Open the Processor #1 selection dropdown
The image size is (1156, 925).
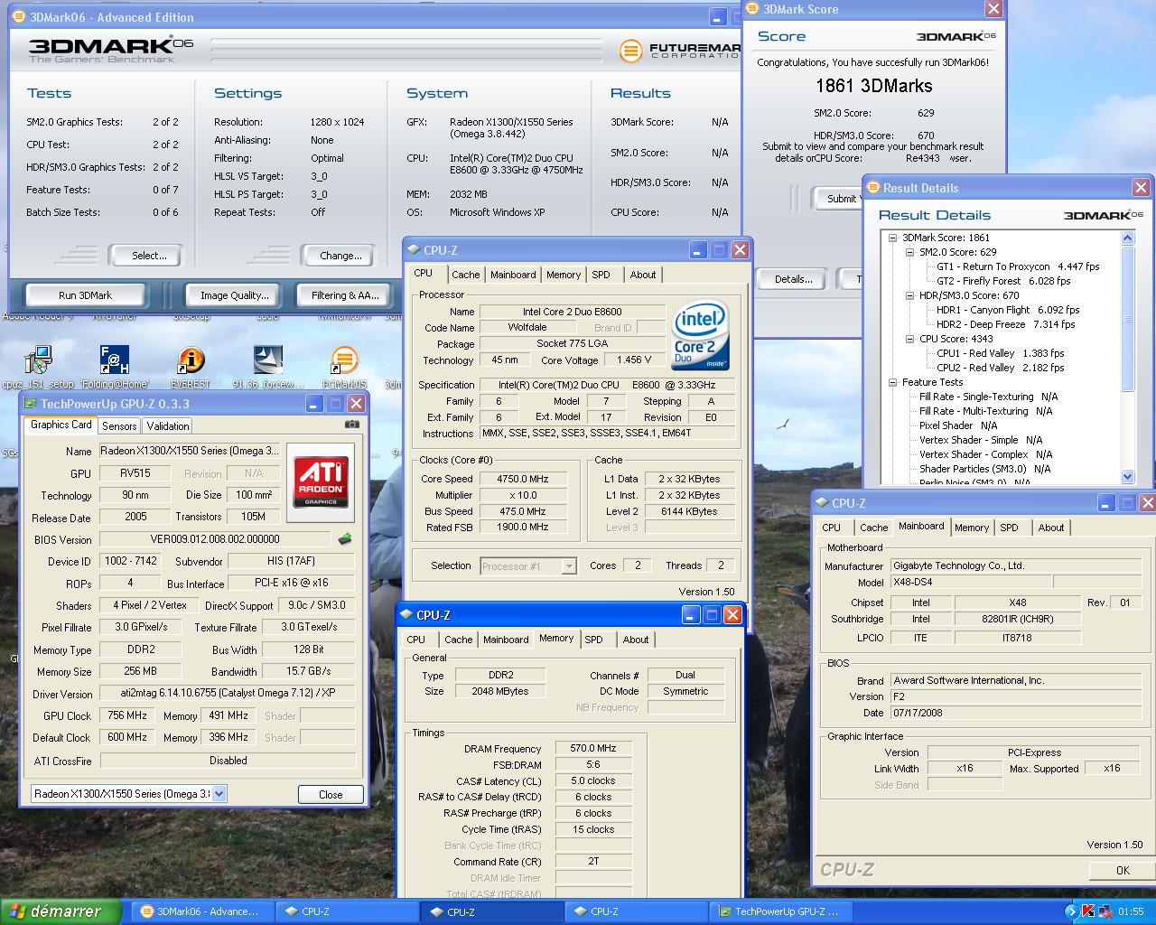pos(568,566)
